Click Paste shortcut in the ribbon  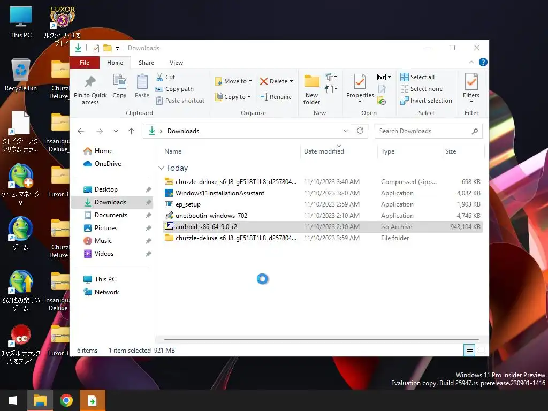(180, 101)
